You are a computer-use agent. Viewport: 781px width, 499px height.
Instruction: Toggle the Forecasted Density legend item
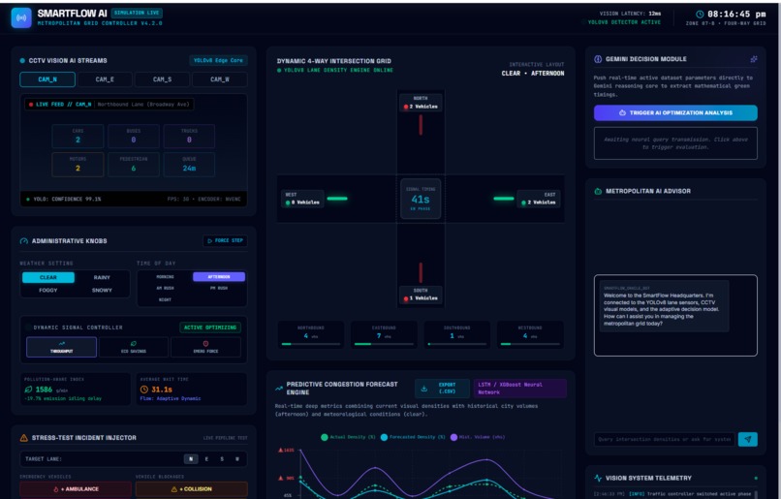pos(413,437)
